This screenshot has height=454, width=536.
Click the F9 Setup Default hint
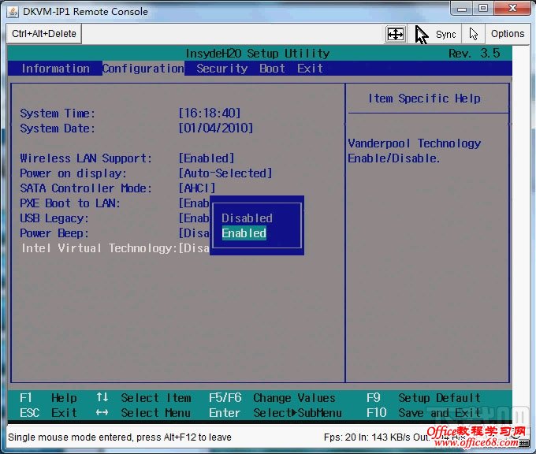tap(423, 398)
